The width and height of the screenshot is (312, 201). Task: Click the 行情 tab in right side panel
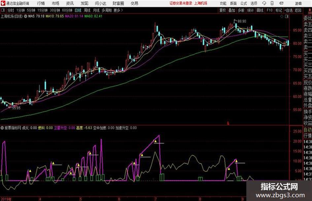(x=308, y=136)
